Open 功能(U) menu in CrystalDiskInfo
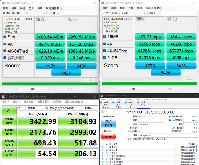The width and height of the screenshot is (199, 165). 119,99
